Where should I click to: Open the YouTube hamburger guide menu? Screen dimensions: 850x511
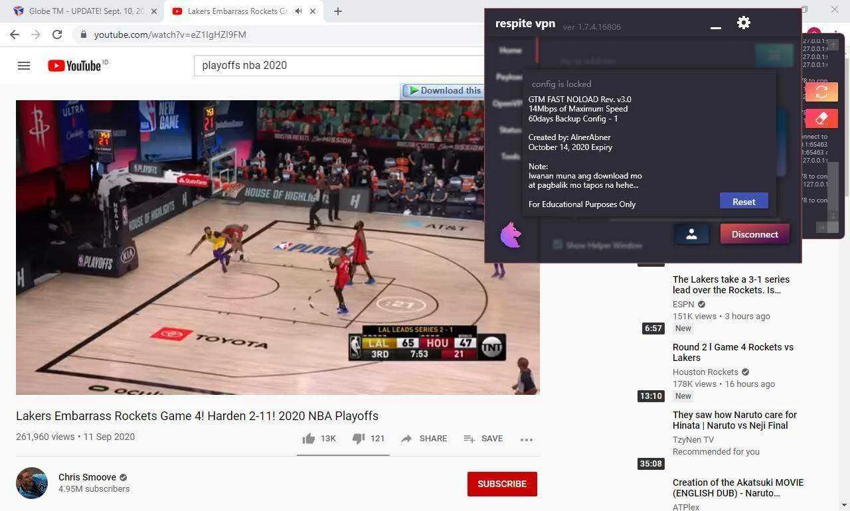tap(24, 66)
